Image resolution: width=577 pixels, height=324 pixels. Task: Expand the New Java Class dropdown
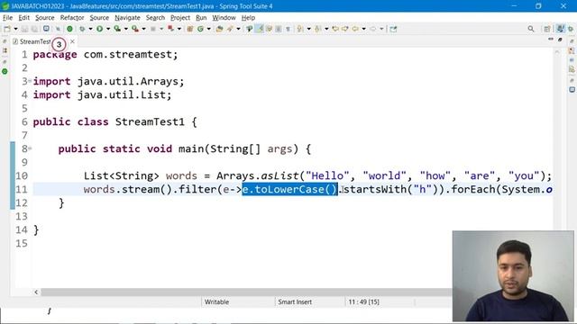(x=208, y=29)
